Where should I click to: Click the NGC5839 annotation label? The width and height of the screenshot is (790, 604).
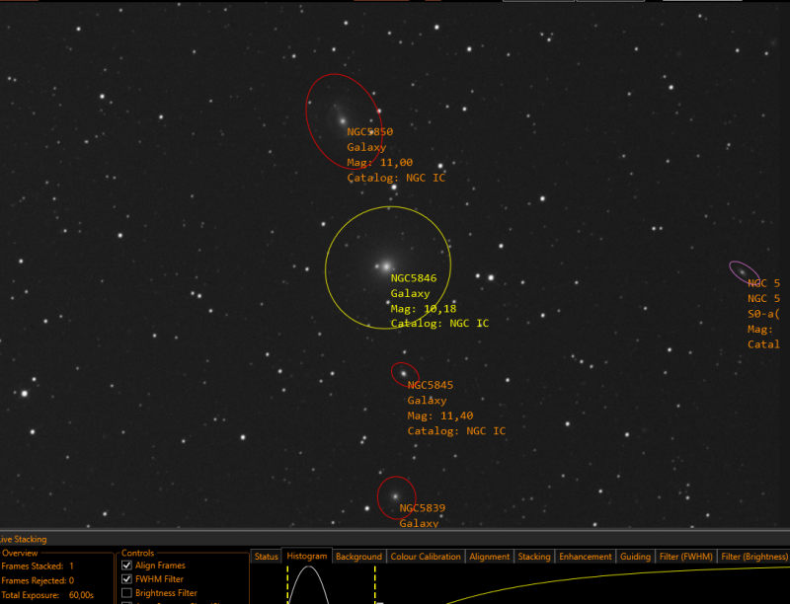[423, 508]
